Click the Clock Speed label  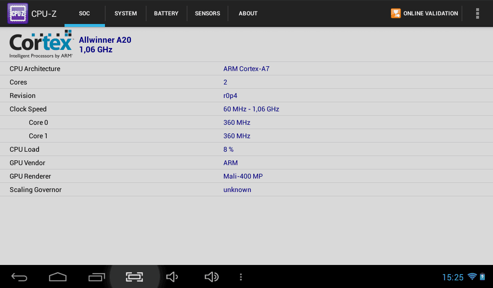28,109
